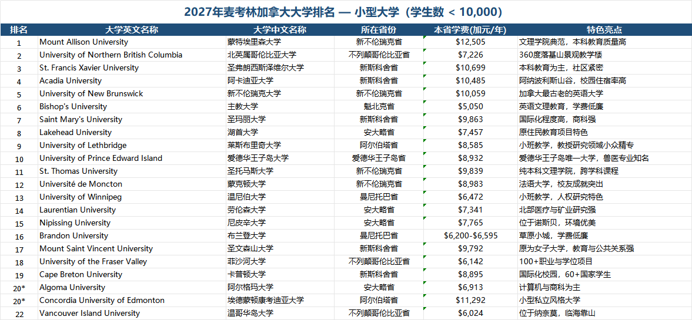Click highlight cell 北部医疗与矿业研究强

click(604, 210)
